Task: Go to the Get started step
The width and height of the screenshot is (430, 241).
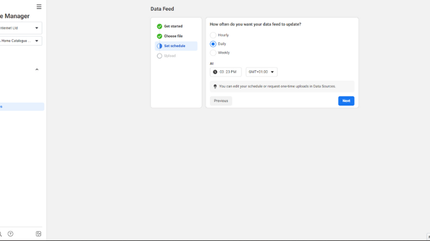Action: (173, 26)
